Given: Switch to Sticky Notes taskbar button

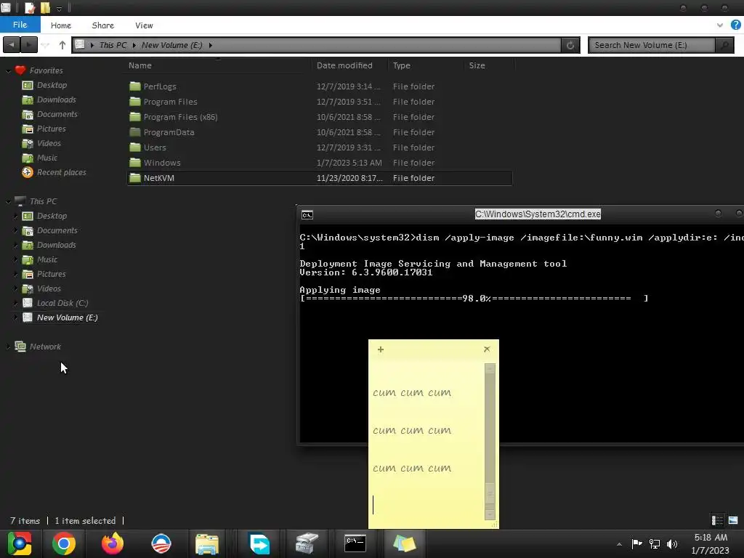Looking at the screenshot, I should point(404,543).
